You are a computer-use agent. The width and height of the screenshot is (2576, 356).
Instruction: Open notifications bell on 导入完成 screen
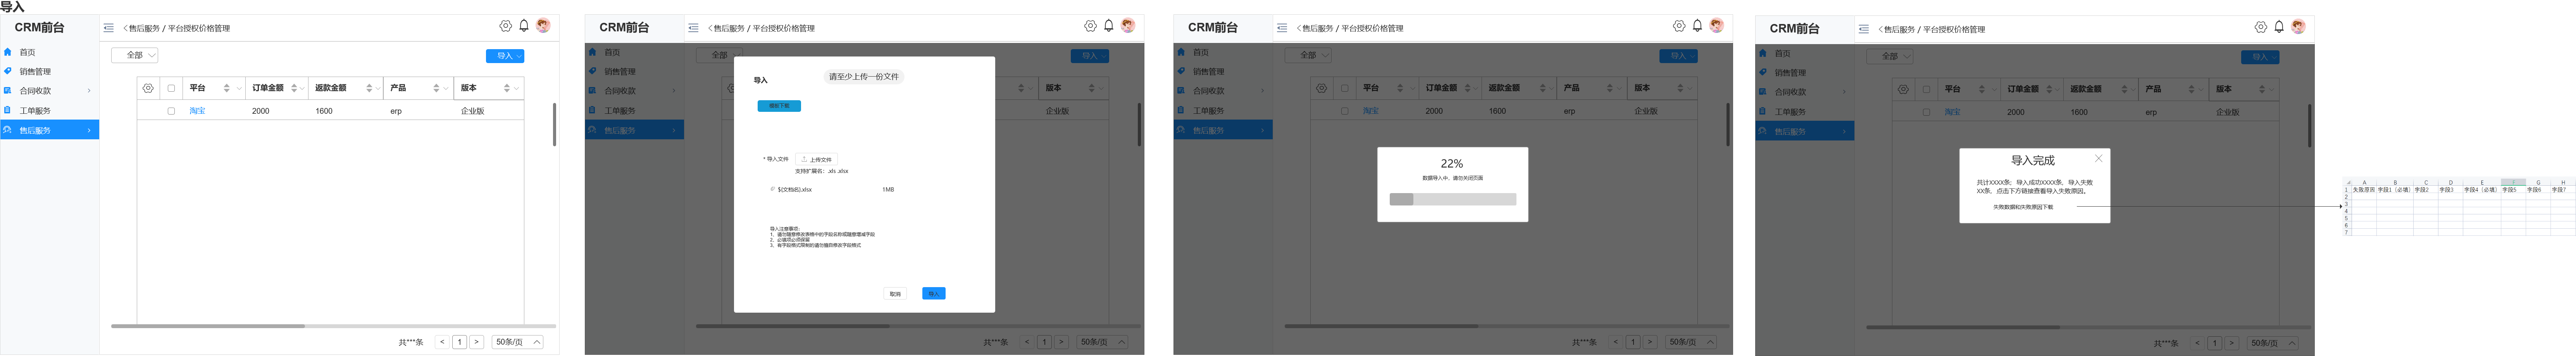coord(2279,27)
